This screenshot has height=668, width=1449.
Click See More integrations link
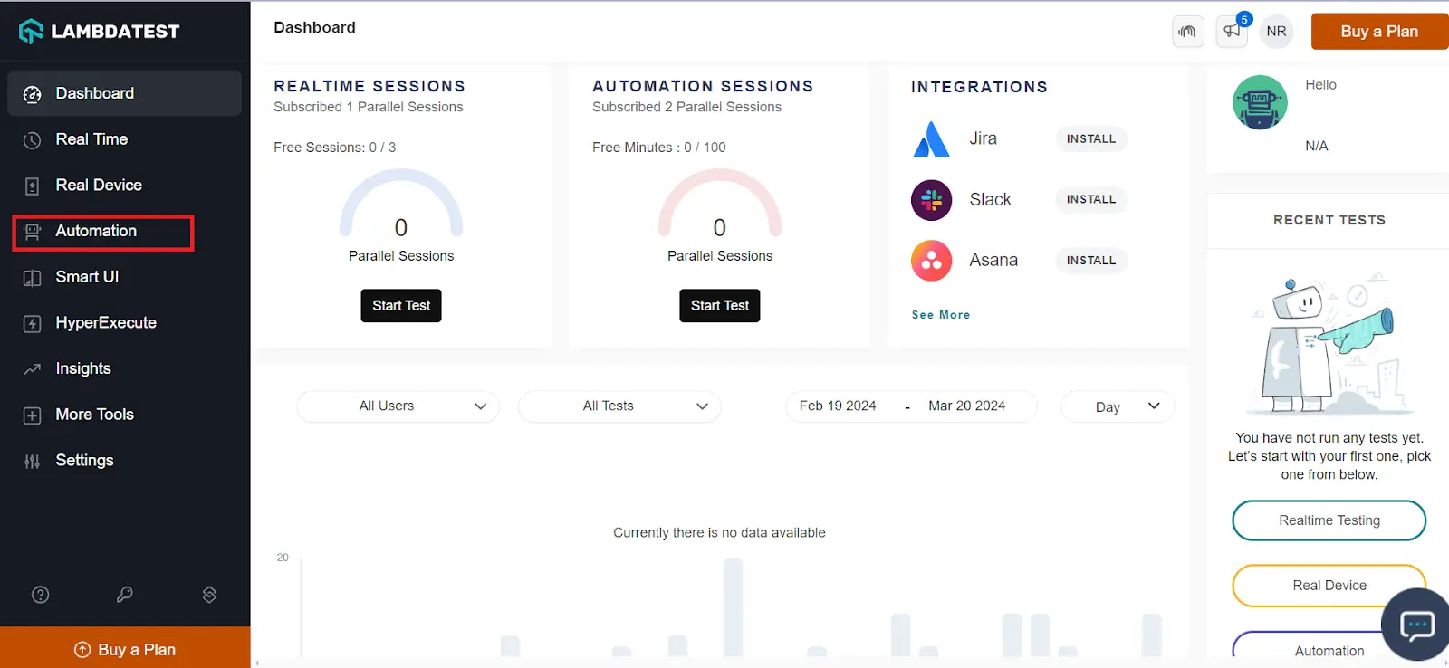click(x=941, y=315)
